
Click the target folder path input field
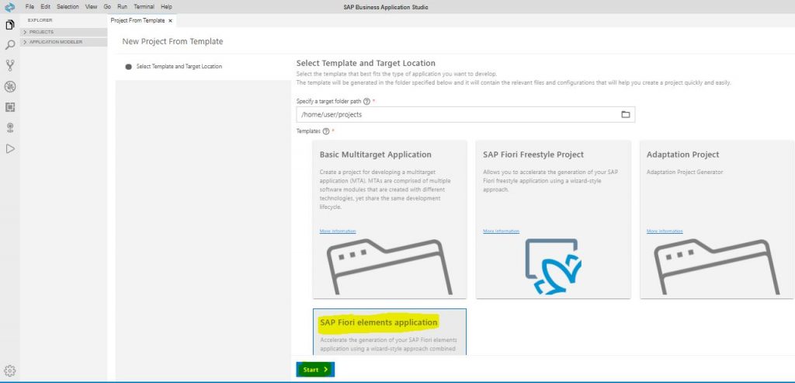point(466,115)
